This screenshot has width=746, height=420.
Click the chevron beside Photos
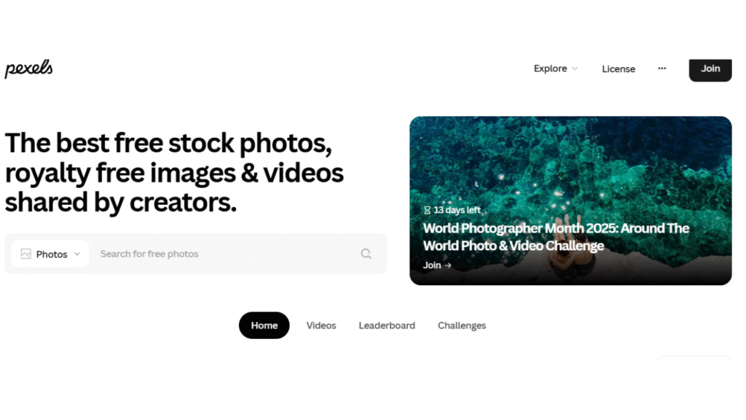point(77,254)
